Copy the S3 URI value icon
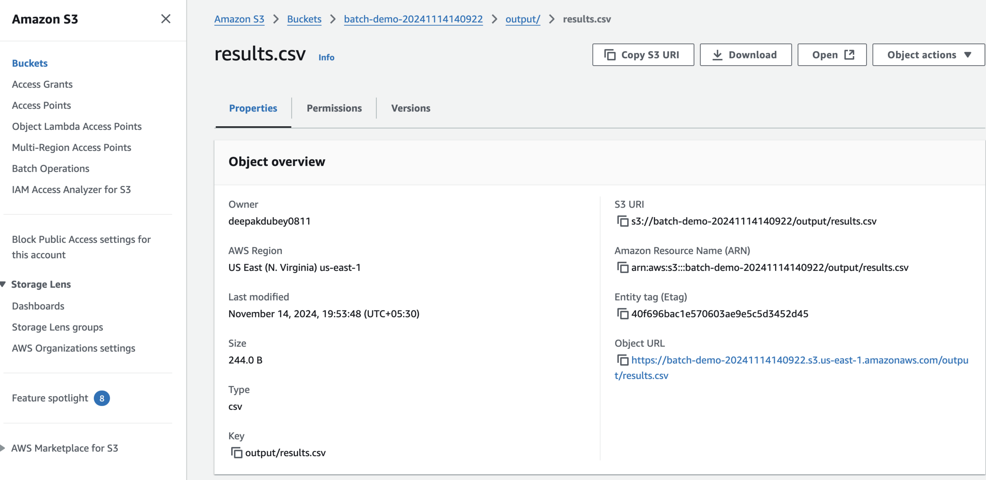This screenshot has height=480, width=986. 622,221
